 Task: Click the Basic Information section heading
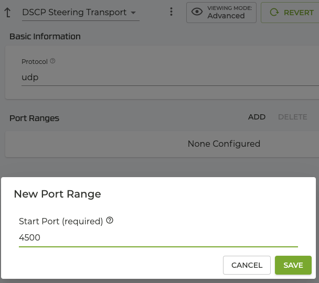(x=45, y=37)
